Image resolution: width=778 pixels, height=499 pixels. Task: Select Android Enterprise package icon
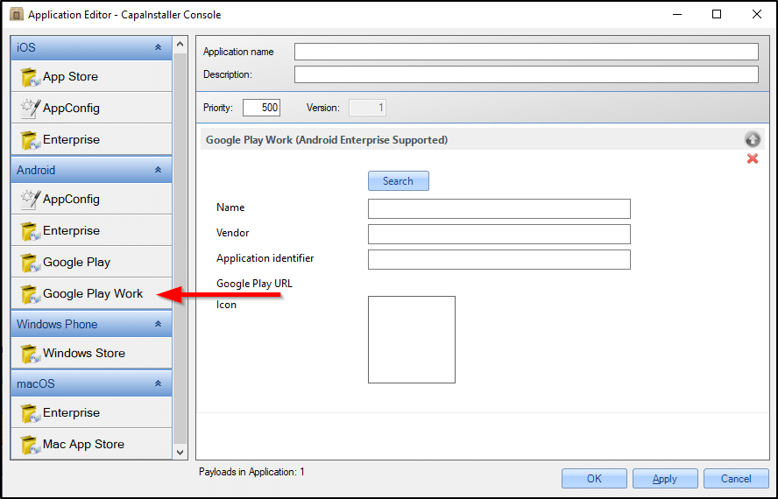[31, 231]
